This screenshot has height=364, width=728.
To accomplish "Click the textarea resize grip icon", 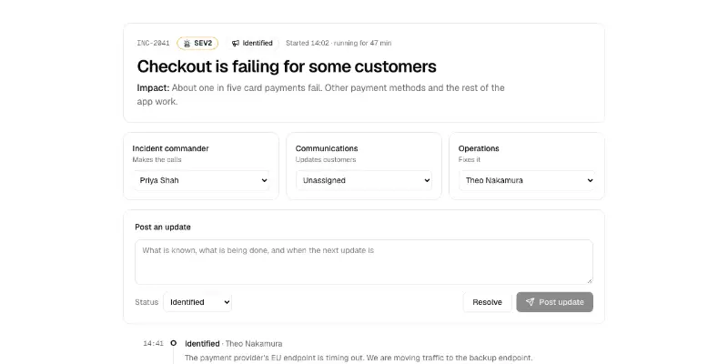I will (590, 280).
